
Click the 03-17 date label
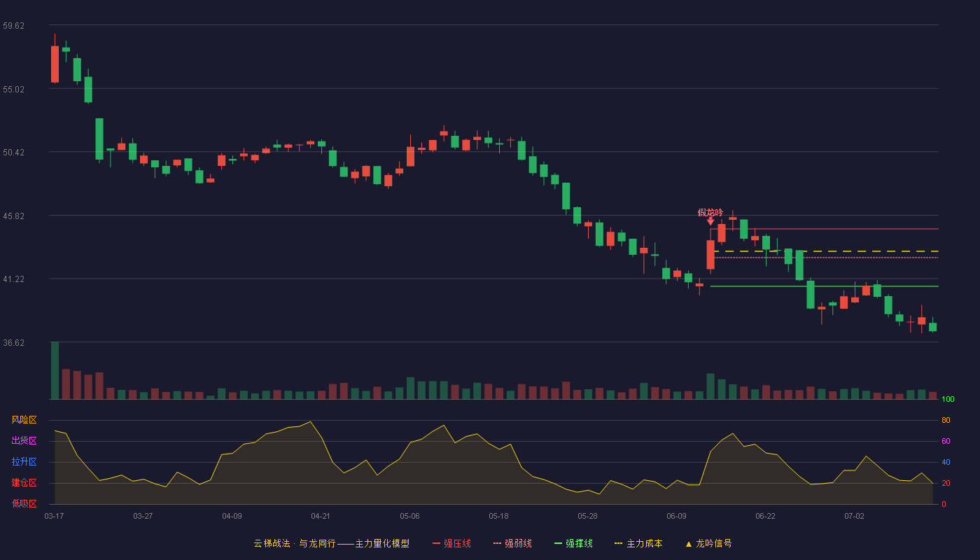coord(54,516)
